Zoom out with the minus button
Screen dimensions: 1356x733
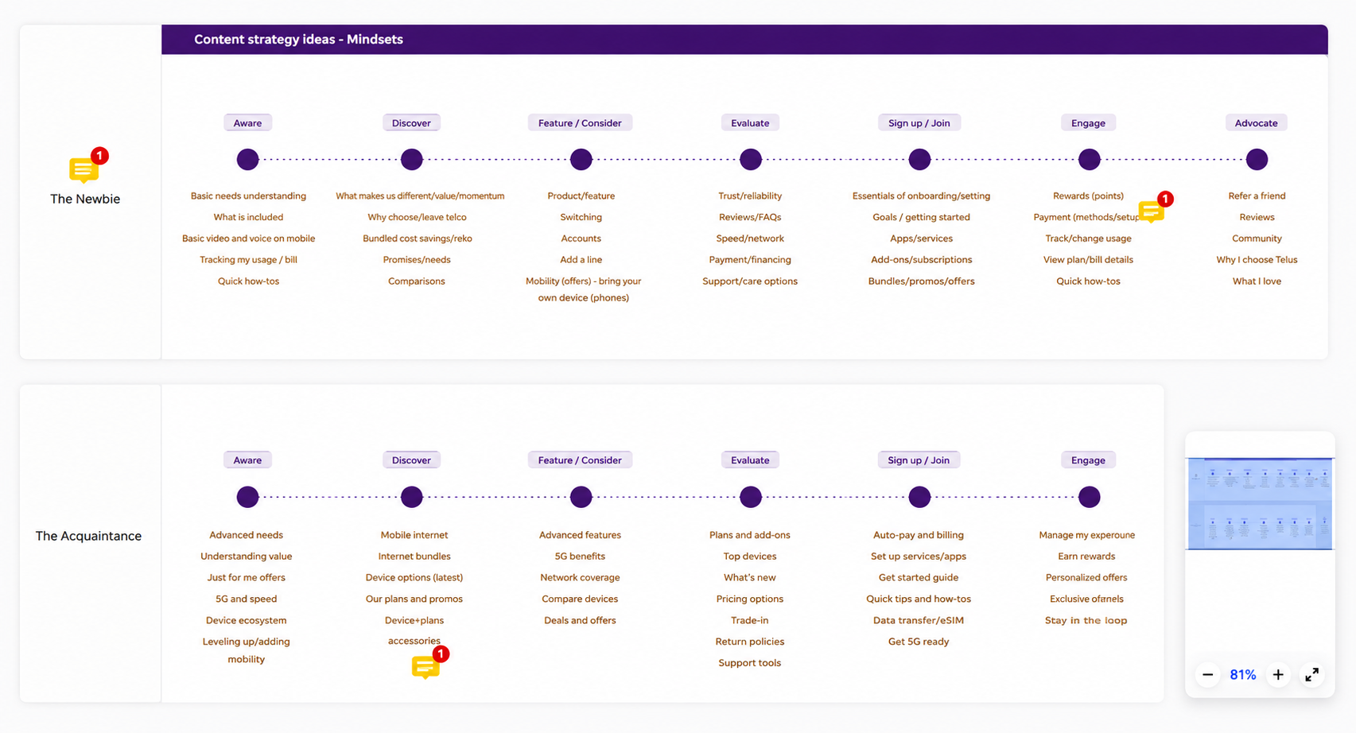tap(1207, 675)
